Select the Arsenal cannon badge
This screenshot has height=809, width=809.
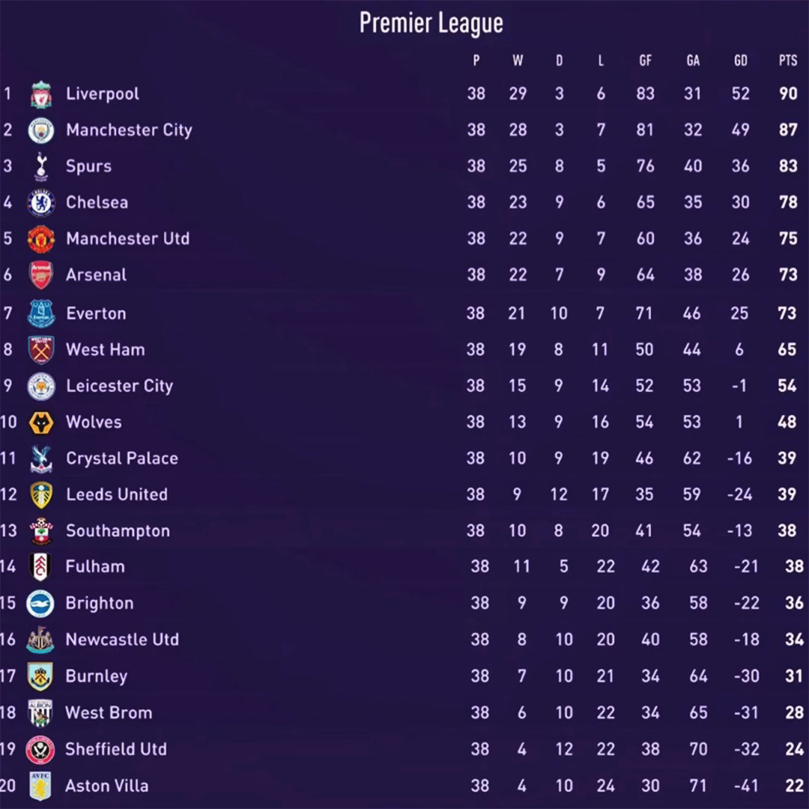[40, 275]
